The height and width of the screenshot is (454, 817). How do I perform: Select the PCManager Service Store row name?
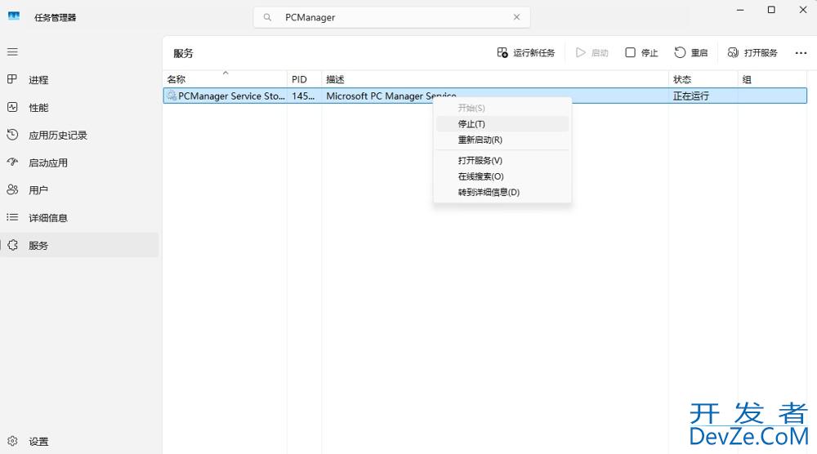point(231,96)
